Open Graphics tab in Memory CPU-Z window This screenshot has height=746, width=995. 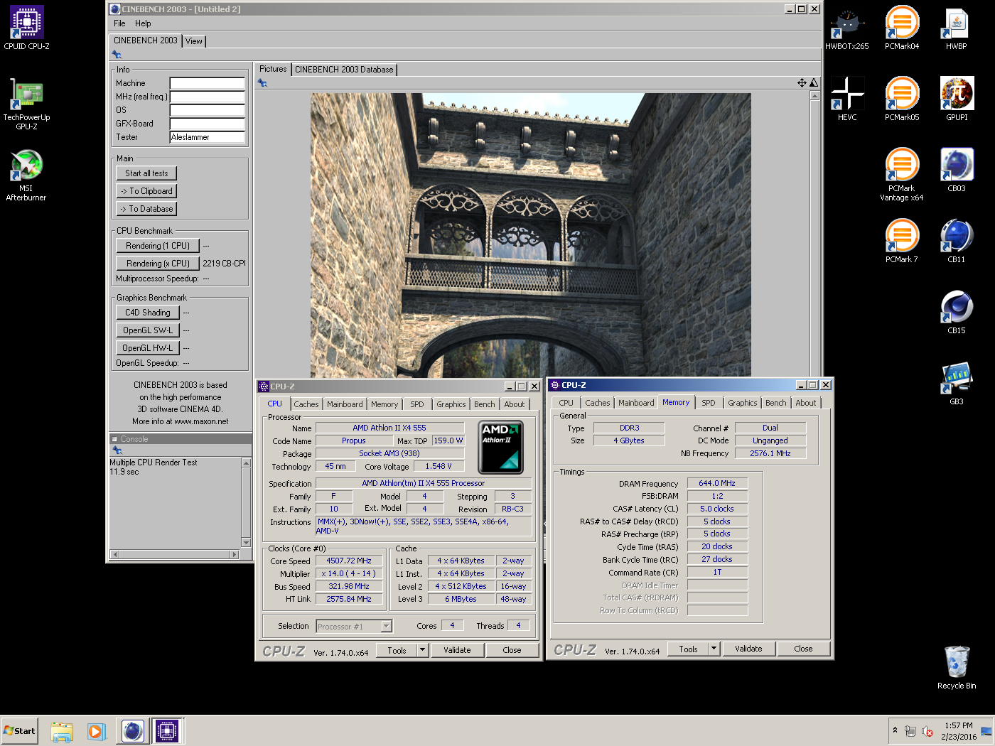click(743, 403)
